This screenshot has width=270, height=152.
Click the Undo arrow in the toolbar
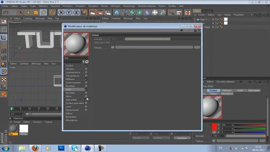[x=5, y=12]
